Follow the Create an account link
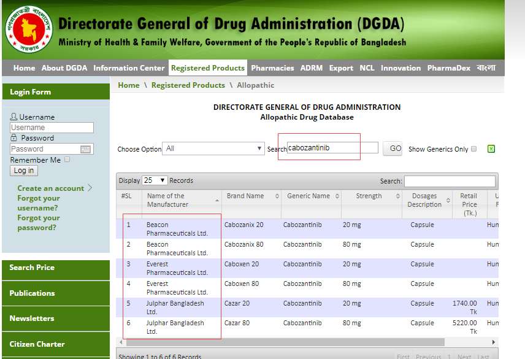Image resolution: width=525 pixels, height=359 pixels. point(51,188)
